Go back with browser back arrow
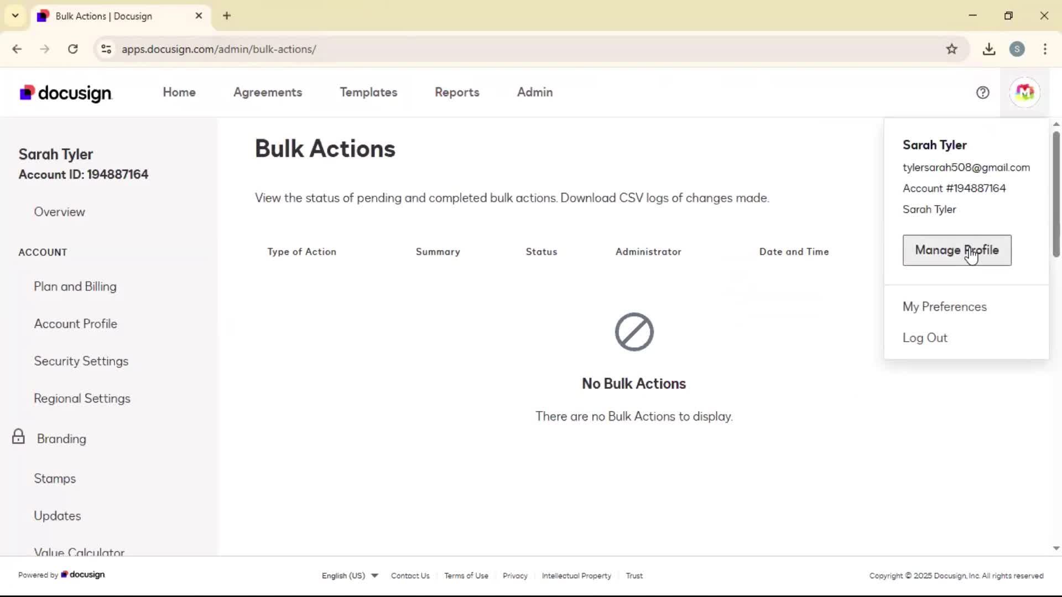Viewport: 1062px width, 597px height. coord(17,49)
